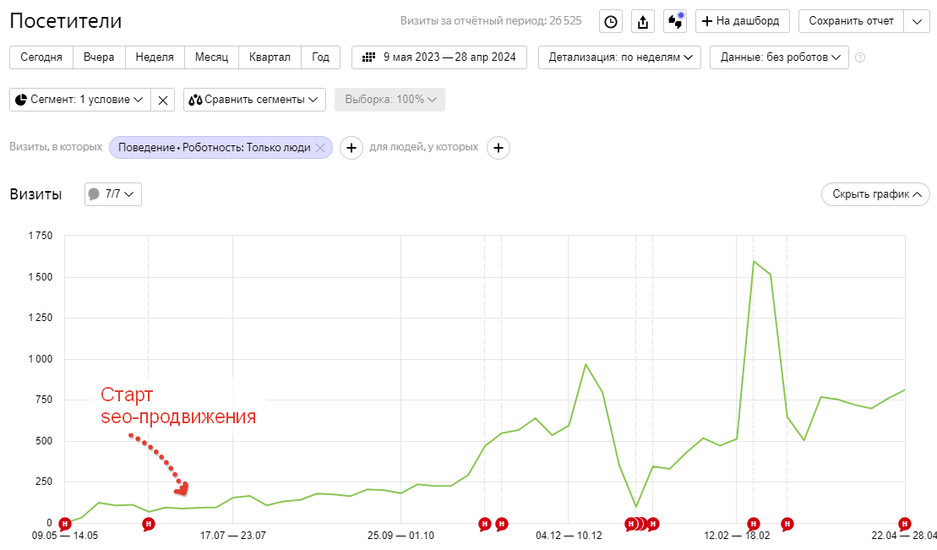Viewport: 937px width, 550px height.
Task: Open notifications via the quotes icon with blue dot
Action: tap(674, 21)
